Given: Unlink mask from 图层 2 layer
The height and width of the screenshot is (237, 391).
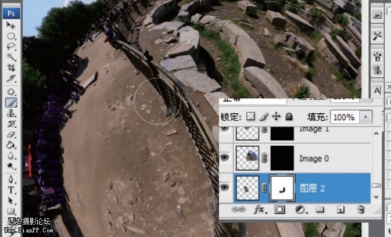Looking at the screenshot, I should (264, 188).
